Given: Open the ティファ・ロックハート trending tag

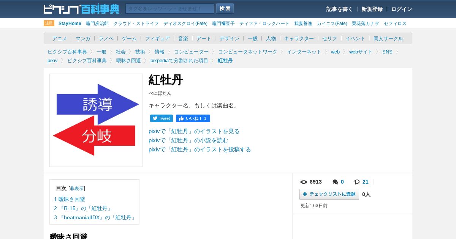Looking at the screenshot, I should pos(264,24).
